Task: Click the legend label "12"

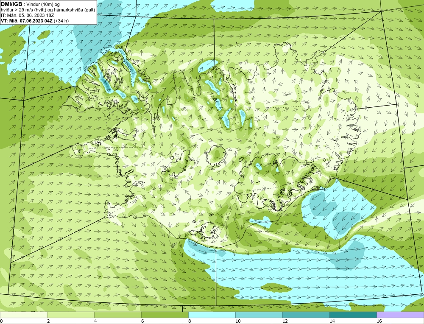Action: (285, 321)
